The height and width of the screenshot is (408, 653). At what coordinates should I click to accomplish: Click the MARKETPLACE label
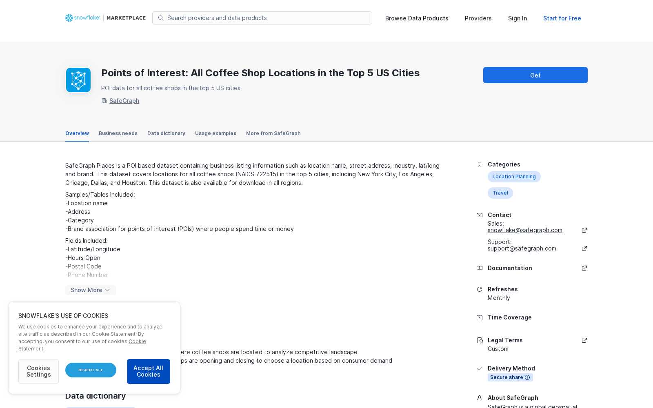tap(126, 18)
